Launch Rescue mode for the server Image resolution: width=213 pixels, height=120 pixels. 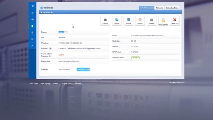tap(140, 21)
